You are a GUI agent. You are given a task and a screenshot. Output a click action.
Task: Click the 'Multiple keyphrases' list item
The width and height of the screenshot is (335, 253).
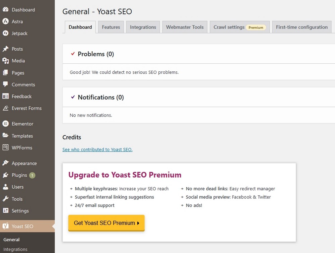[122, 189]
